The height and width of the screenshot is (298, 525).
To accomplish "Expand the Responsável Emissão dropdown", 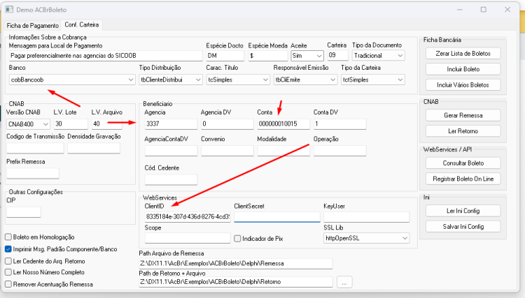I will [305, 80].
